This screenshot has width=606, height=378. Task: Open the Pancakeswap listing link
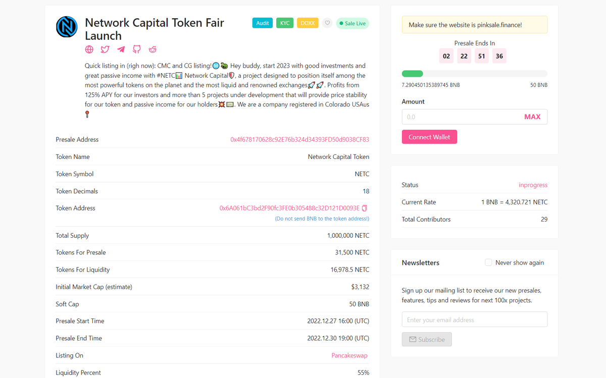(x=349, y=355)
